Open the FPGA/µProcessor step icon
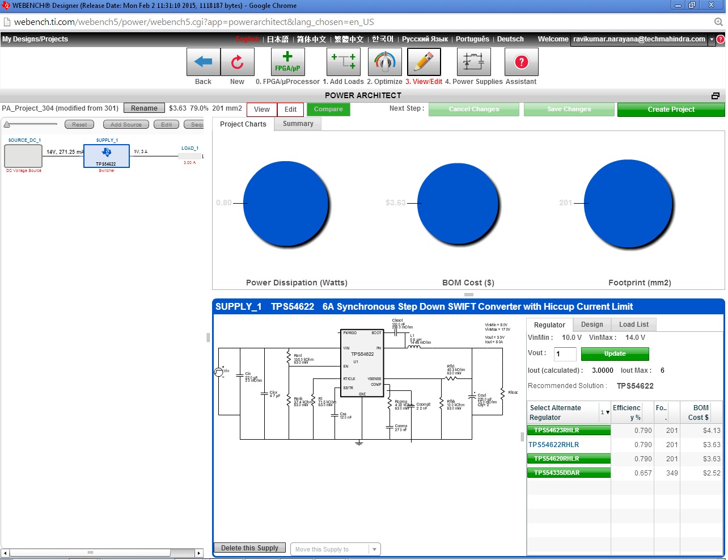728x560 pixels. 287,62
